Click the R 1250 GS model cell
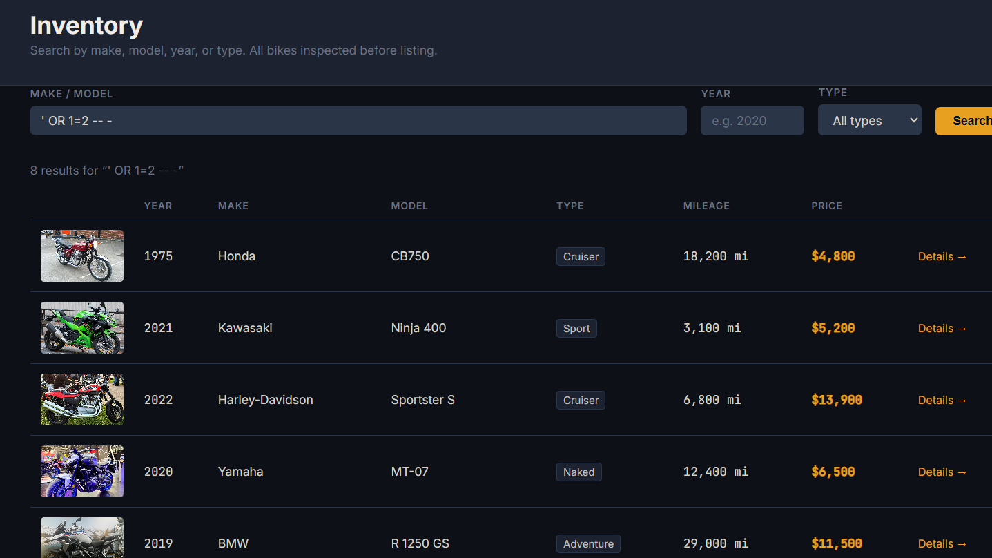The height and width of the screenshot is (558, 992). click(420, 543)
